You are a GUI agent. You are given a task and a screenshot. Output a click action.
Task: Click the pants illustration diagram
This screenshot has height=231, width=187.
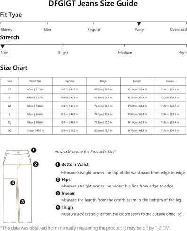point(17,187)
